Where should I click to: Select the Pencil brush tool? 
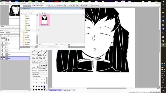click(x=33, y=52)
